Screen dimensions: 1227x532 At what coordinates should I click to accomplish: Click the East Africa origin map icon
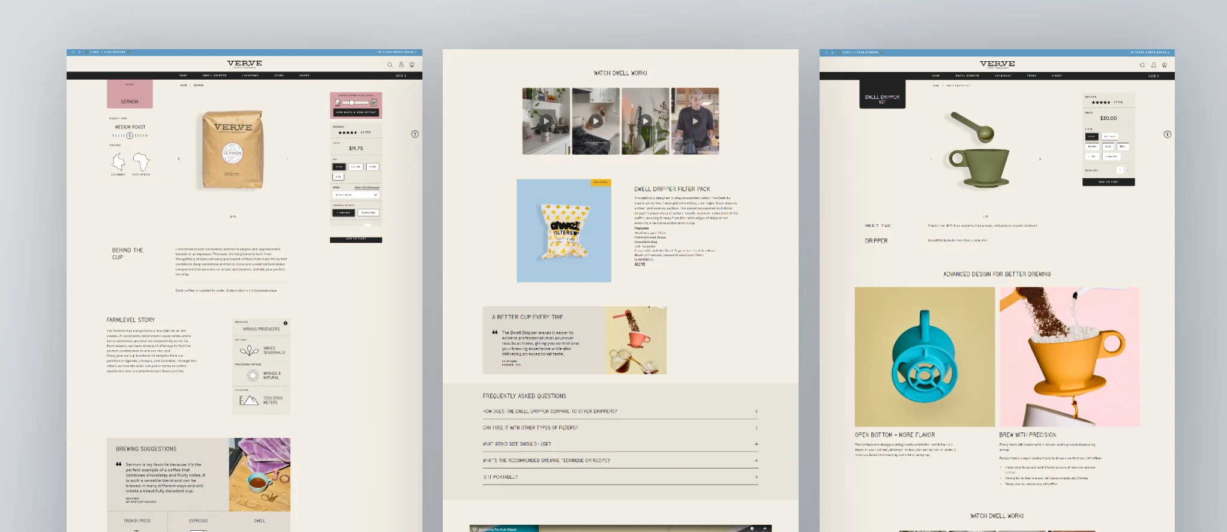(141, 161)
